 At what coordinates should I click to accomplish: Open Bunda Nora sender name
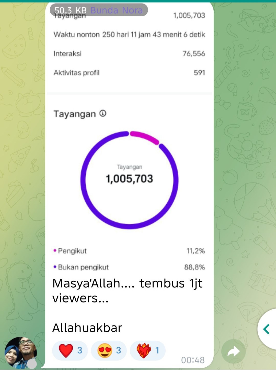point(117,10)
